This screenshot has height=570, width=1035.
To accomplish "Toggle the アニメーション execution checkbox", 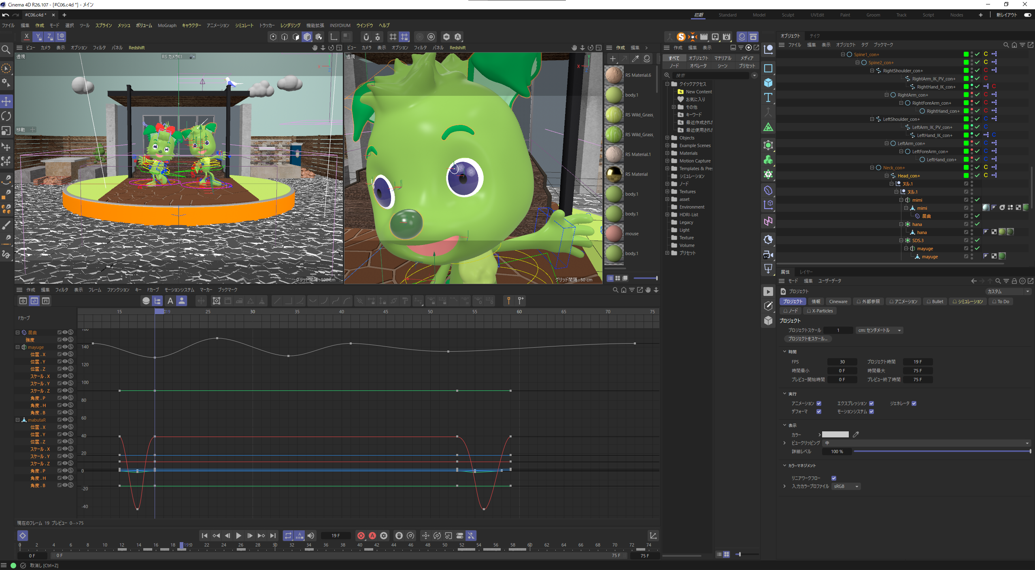I will coord(819,403).
